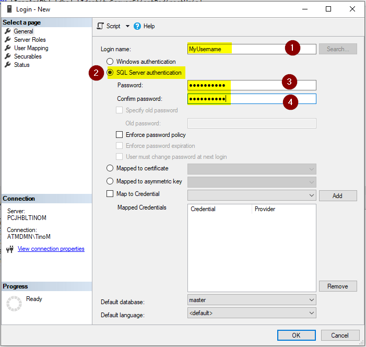Click the ATMDMN\TinoM connection text
This screenshot has width=366, height=347.
point(29,237)
